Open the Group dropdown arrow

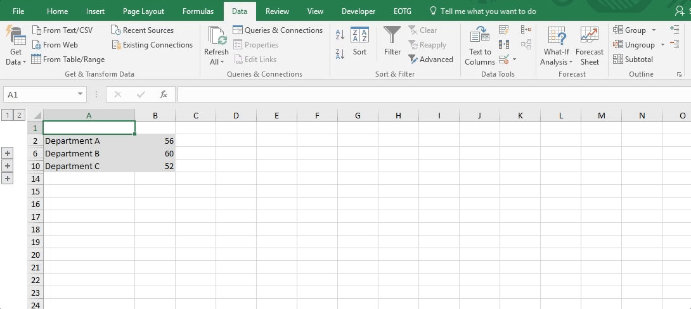[654, 30]
